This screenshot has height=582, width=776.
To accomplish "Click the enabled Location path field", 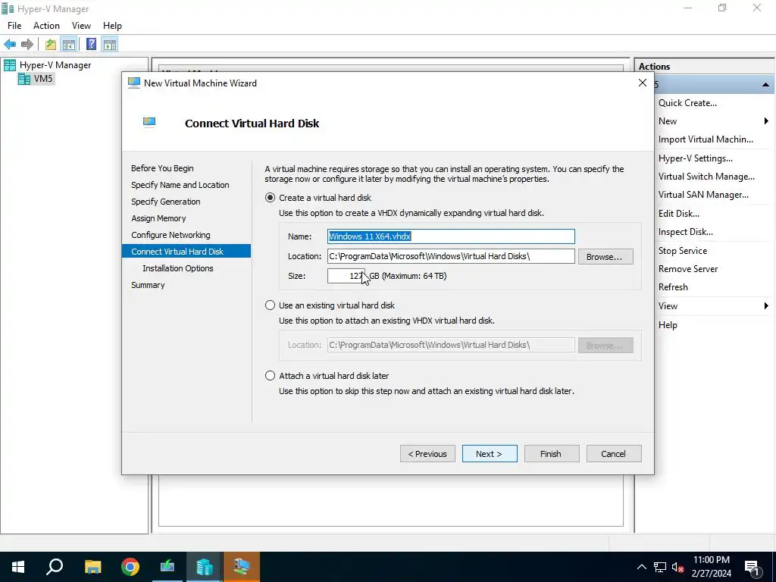I will (x=451, y=256).
